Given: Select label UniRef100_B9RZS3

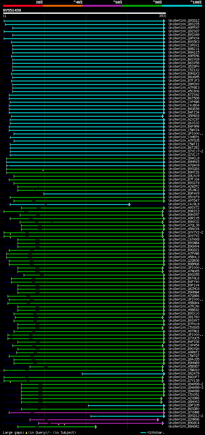Looking at the screenshot, I should [x=184, y=211].
